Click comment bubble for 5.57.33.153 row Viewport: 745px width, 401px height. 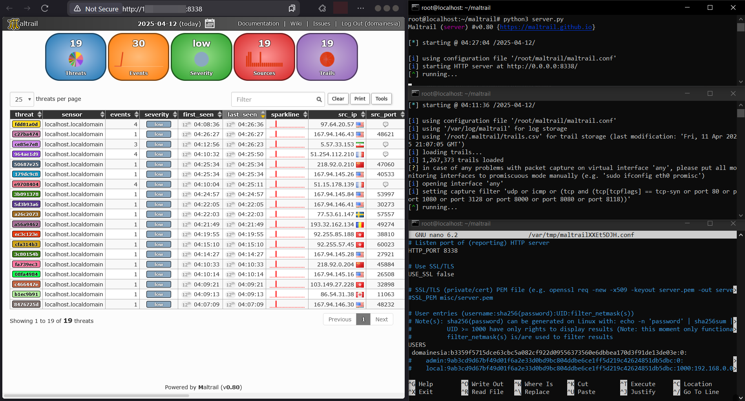click(x=385, y=144)
